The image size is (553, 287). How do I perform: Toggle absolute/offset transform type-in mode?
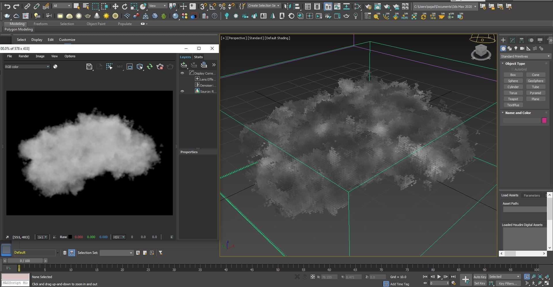pyautogui.click(x=313, y=277)
